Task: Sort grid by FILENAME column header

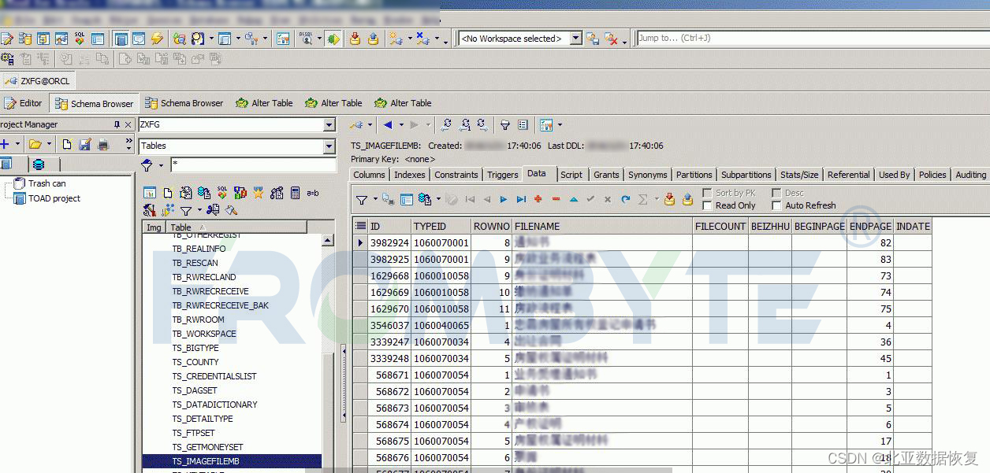Action: tap(602, 226)
